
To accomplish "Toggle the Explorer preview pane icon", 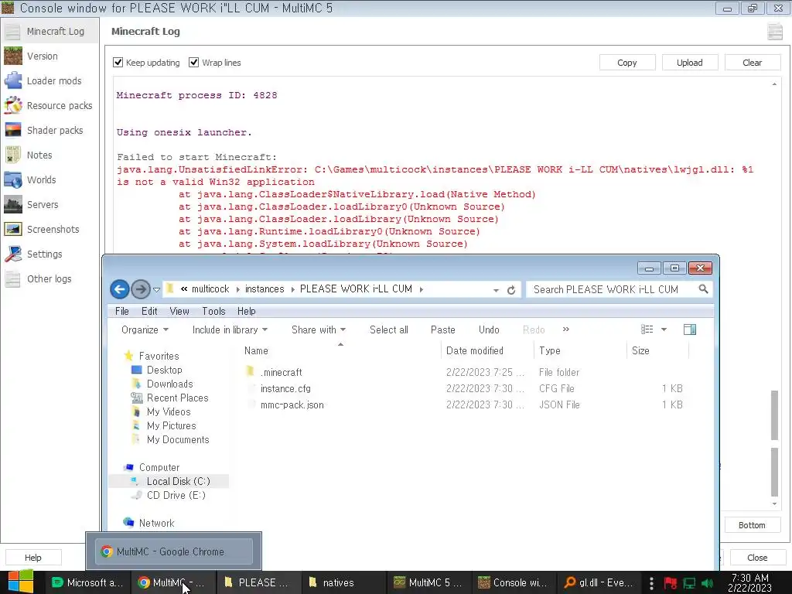I will tap(689, 329).
